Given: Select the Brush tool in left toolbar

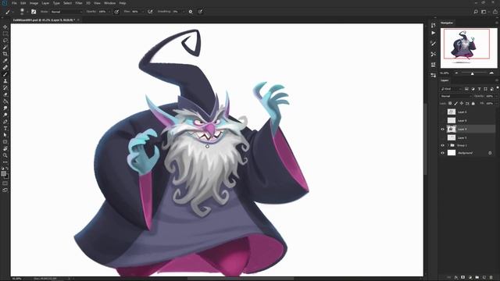Looking at the screenshot, I should (5, 74).
